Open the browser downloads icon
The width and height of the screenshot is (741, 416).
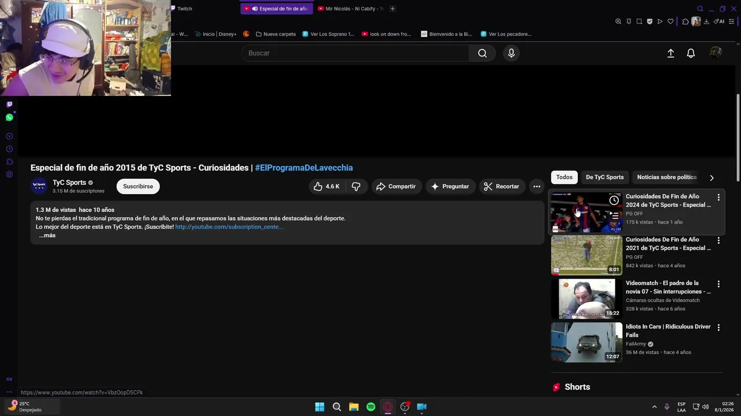706,21
